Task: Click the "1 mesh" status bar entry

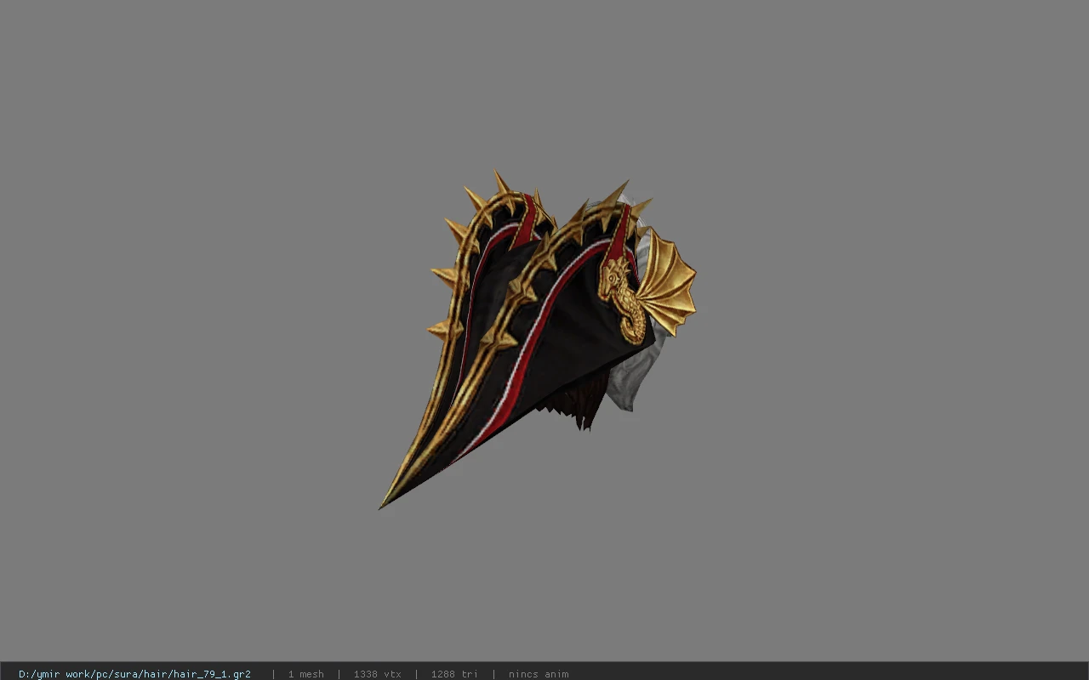Action: click(x=305, y=674)
